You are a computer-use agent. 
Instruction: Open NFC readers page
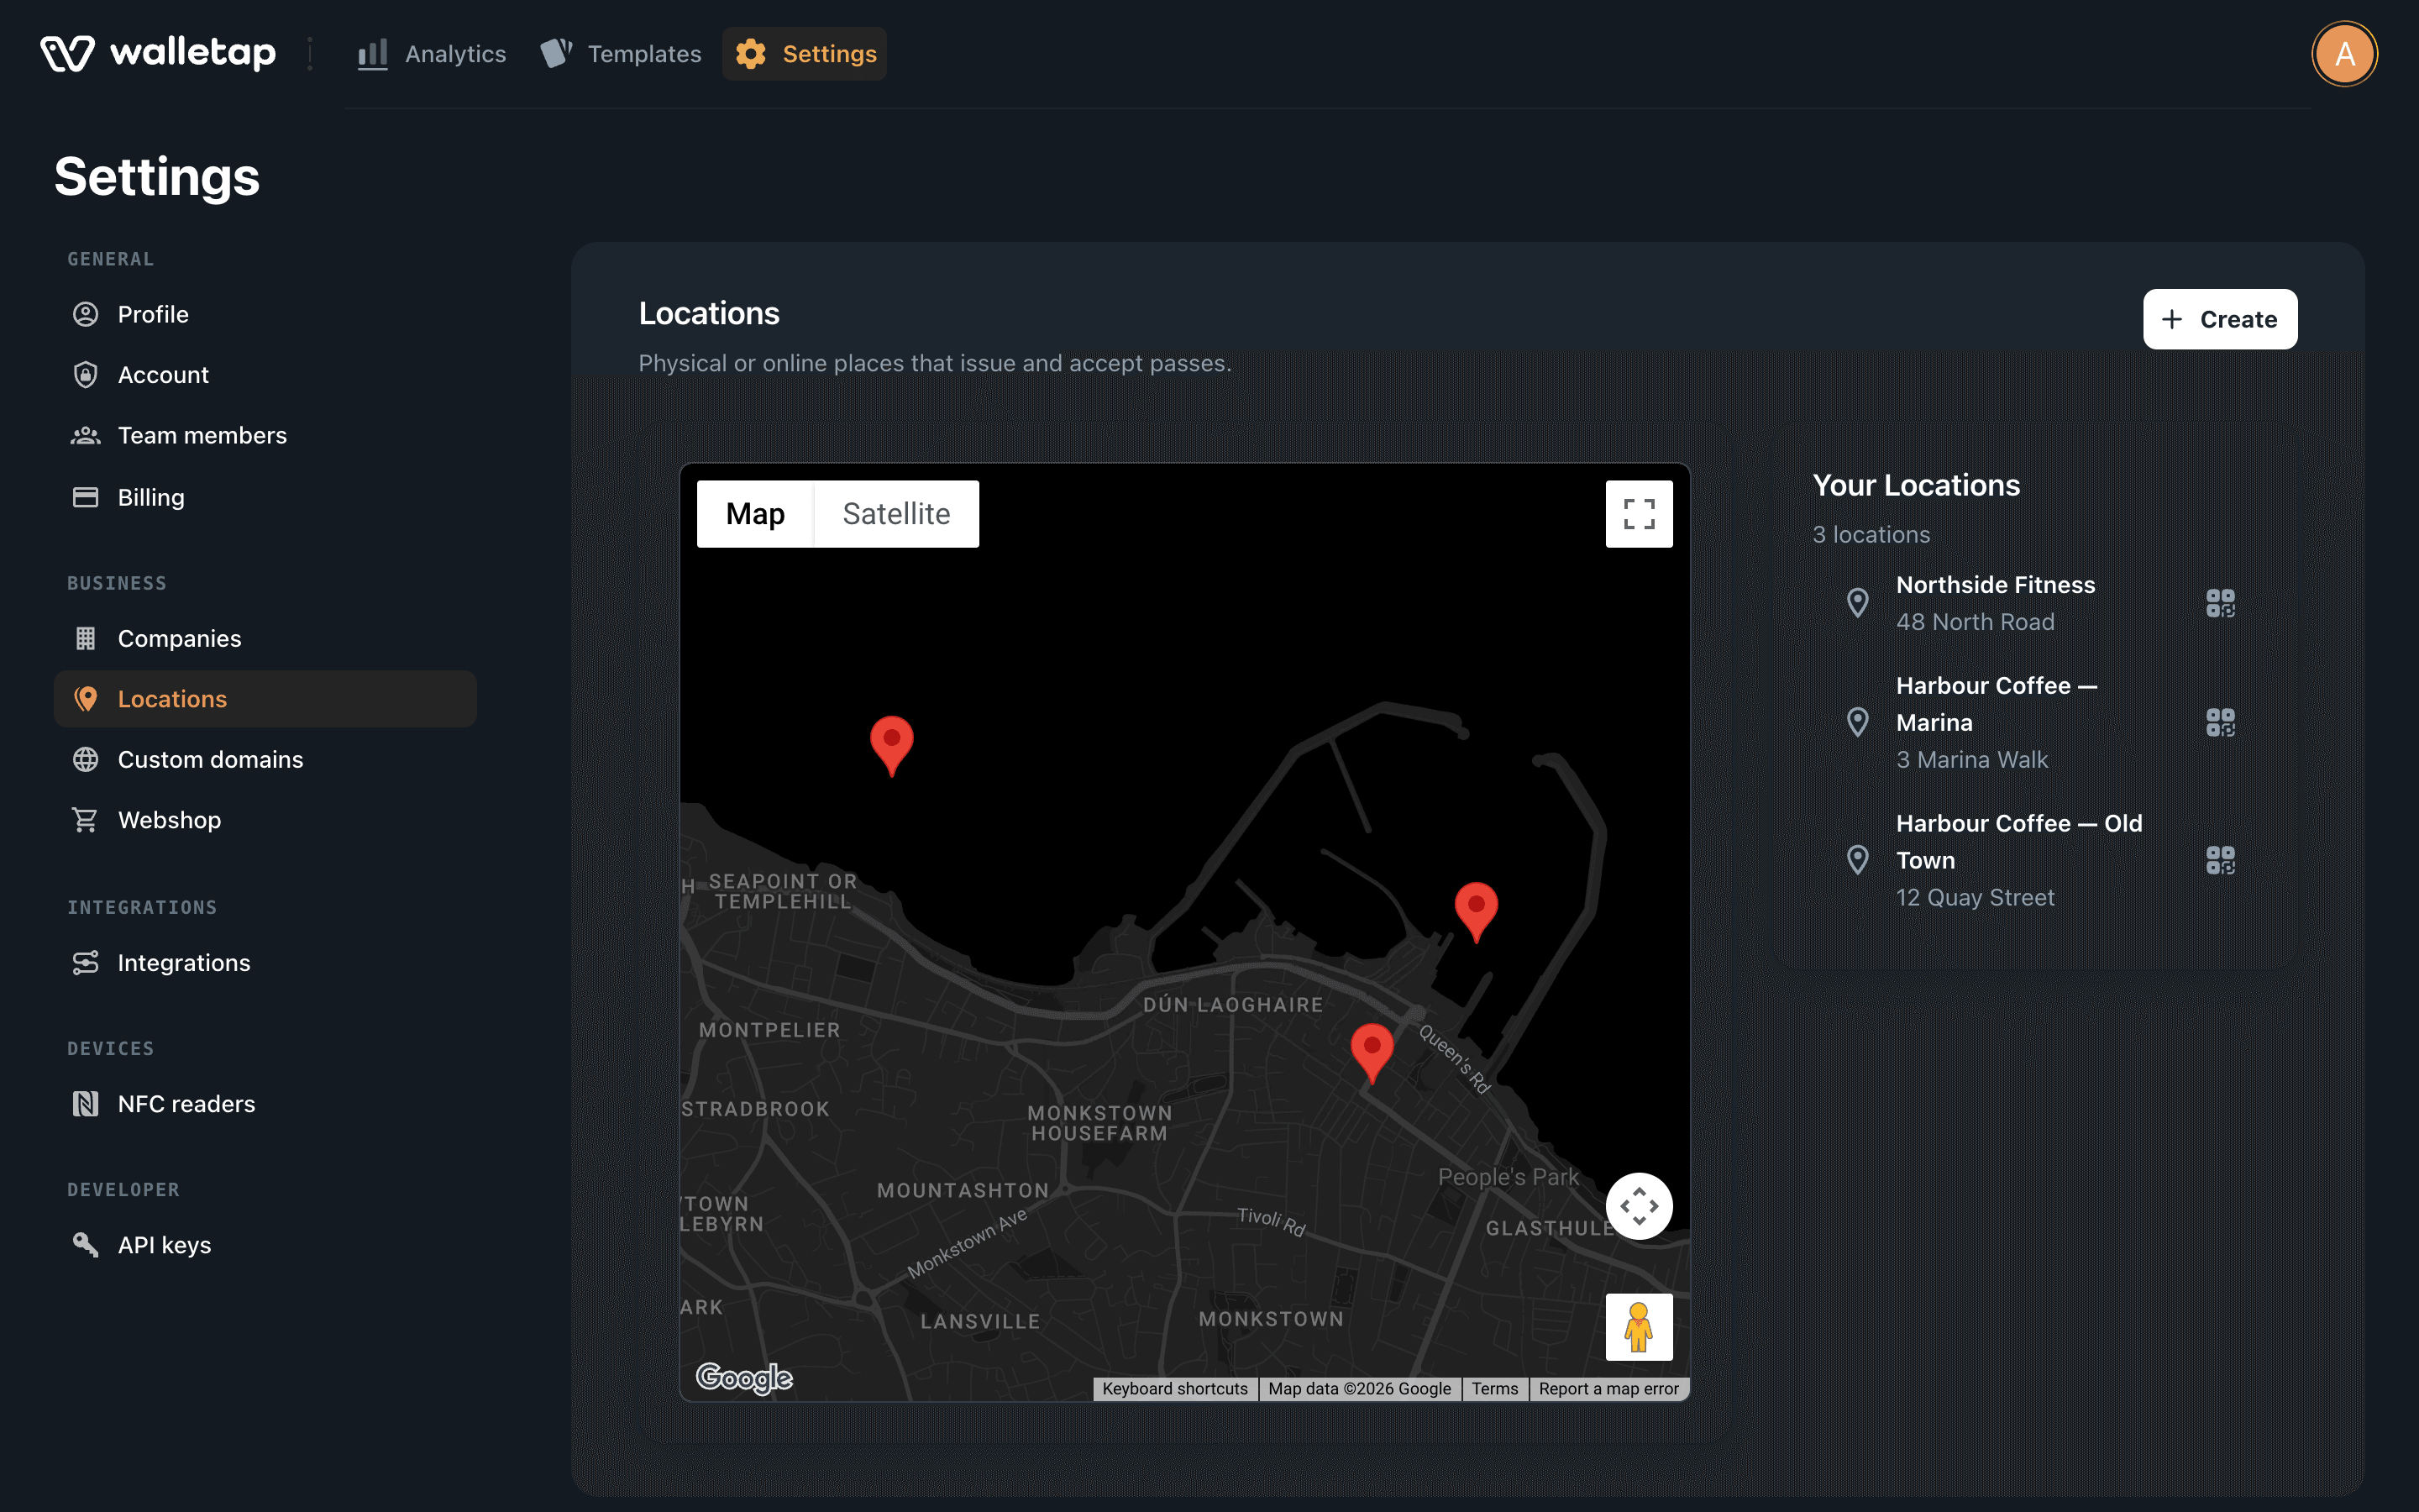(265, 1104)
